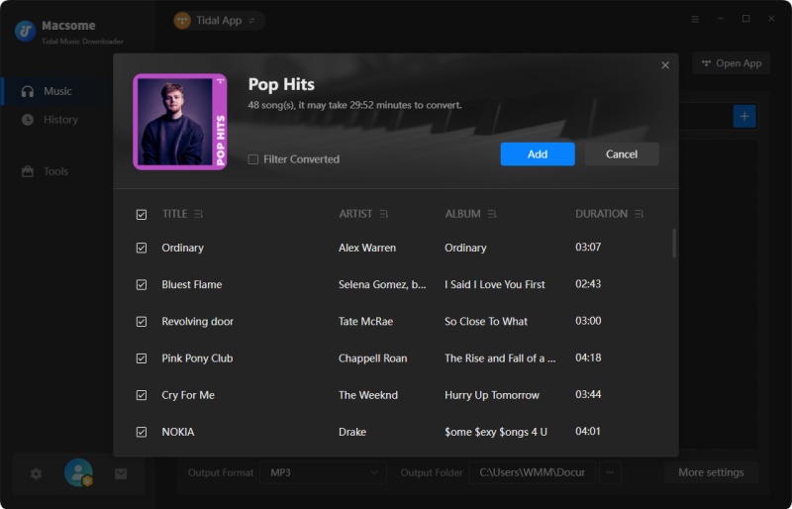This screenshot has width=792, height=509.
Task: Click album I Said I Love You First
Action: [494, 285]
